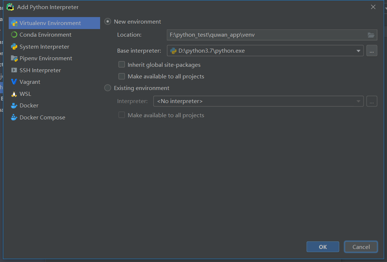Click python icon in Base interpreter field
The width and height of the screenshot is (387, 262).
(173, 51)
